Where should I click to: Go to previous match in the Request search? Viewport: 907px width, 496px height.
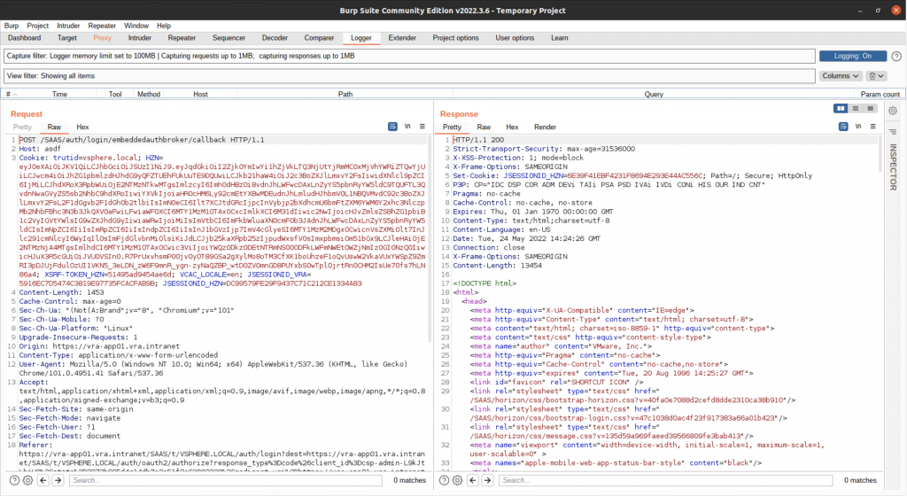click(45, 480)
